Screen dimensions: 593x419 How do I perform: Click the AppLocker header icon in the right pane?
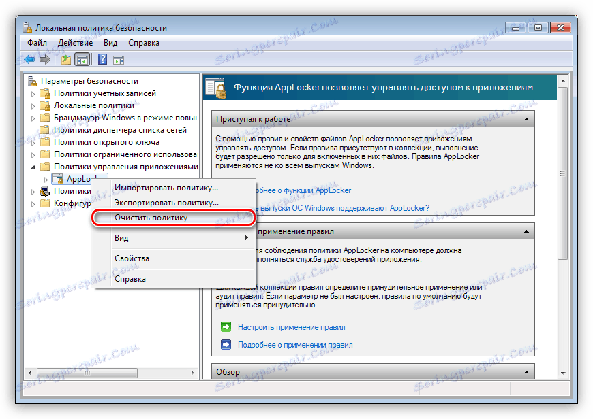(x=215, y=88)
